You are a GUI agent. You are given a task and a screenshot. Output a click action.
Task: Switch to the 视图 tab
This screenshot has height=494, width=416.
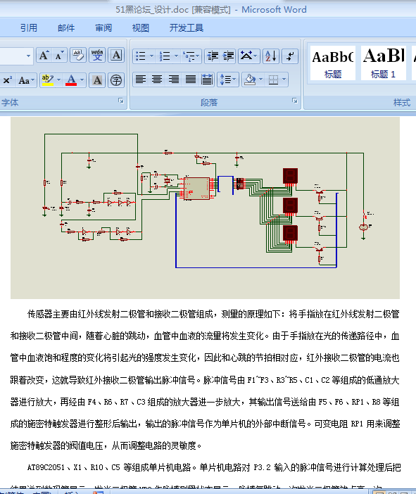[x=141, y=28]
